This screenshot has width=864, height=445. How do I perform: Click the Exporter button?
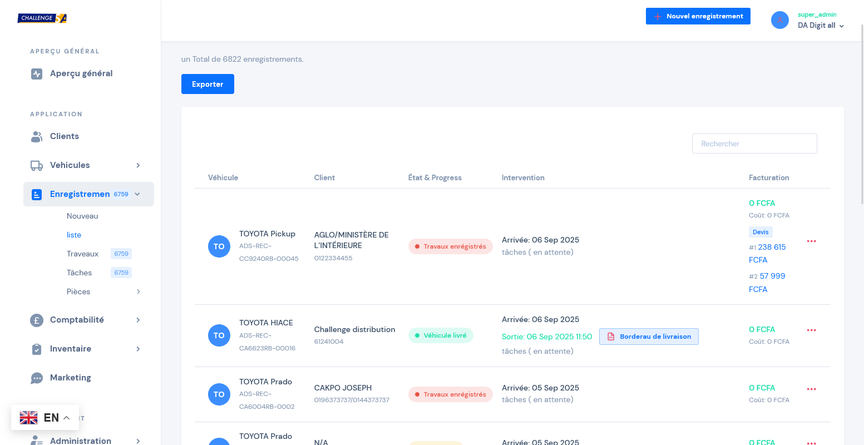click(x=208, y=84)
